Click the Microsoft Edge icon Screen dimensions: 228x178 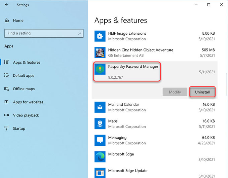pyautogui.click(x=100, y=157)
